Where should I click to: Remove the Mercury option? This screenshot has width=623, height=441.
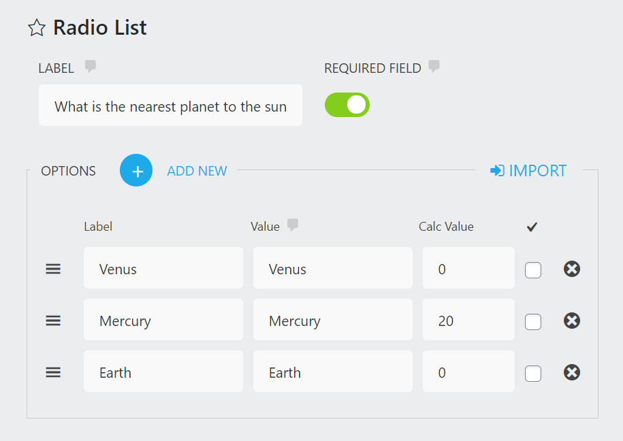click(x=572, y=321)
